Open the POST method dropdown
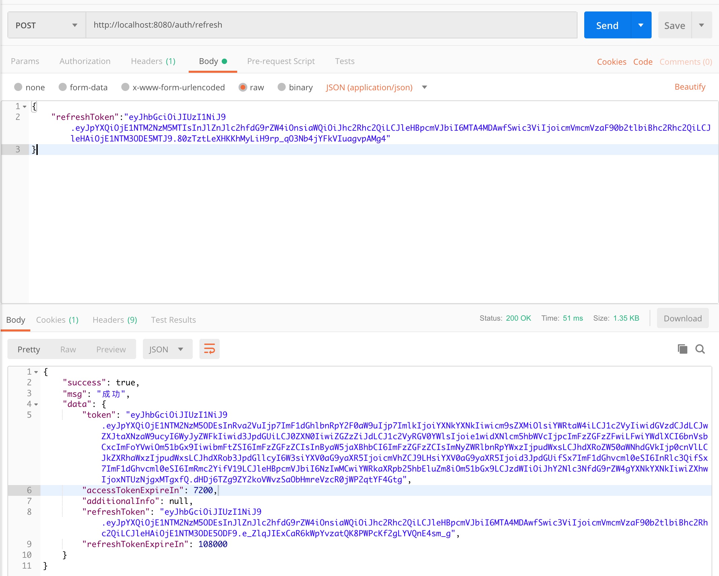Viewport: 719px width, 576px height. tap(75, 25)
